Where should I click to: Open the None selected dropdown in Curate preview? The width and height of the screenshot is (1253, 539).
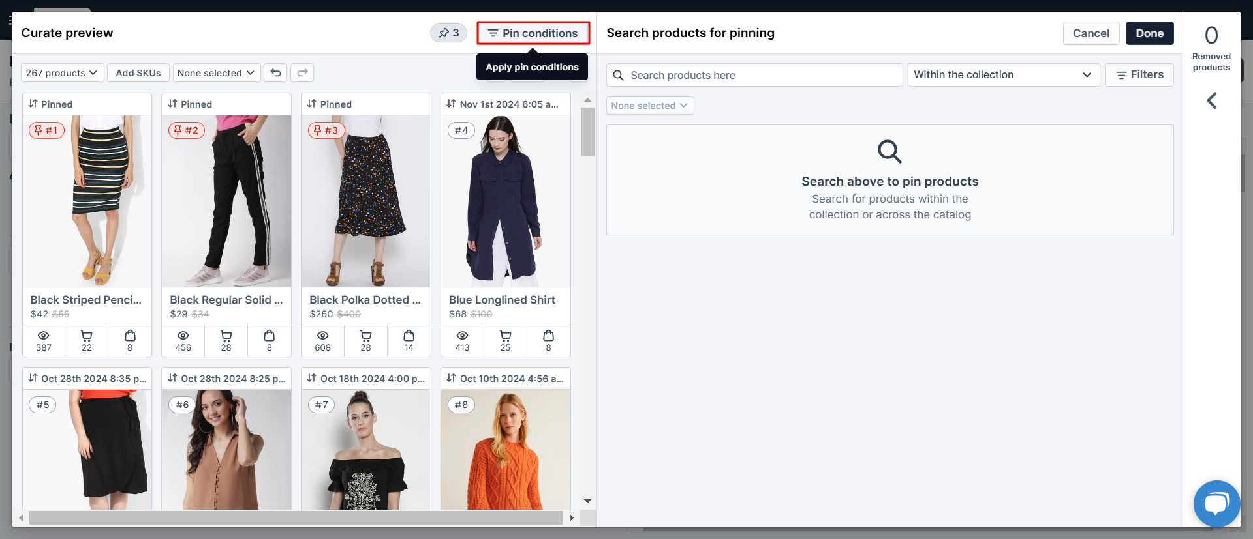click(217, 73)
